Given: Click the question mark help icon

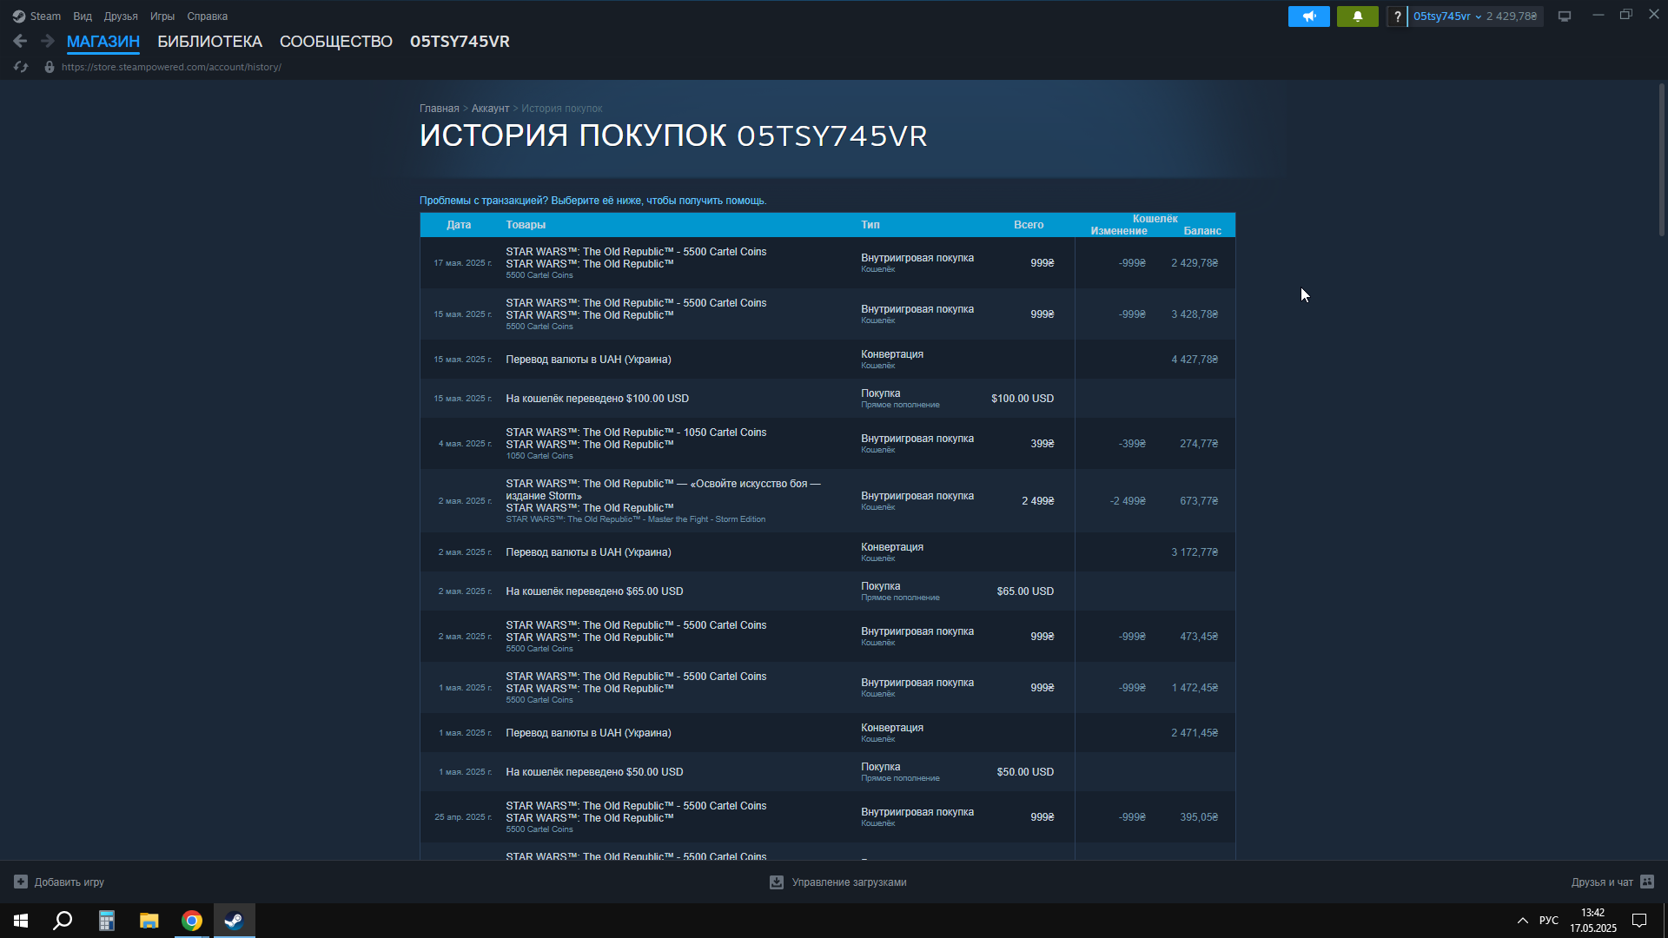Looking at the screenshot, I should pyautogui.click(x=1397, y=17).
